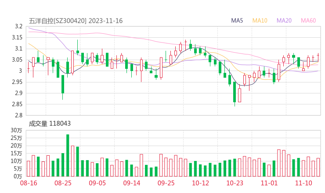Click the 10-12 date axis label
The height and width of the screenshot is (193, 325).
pos(200,183)
